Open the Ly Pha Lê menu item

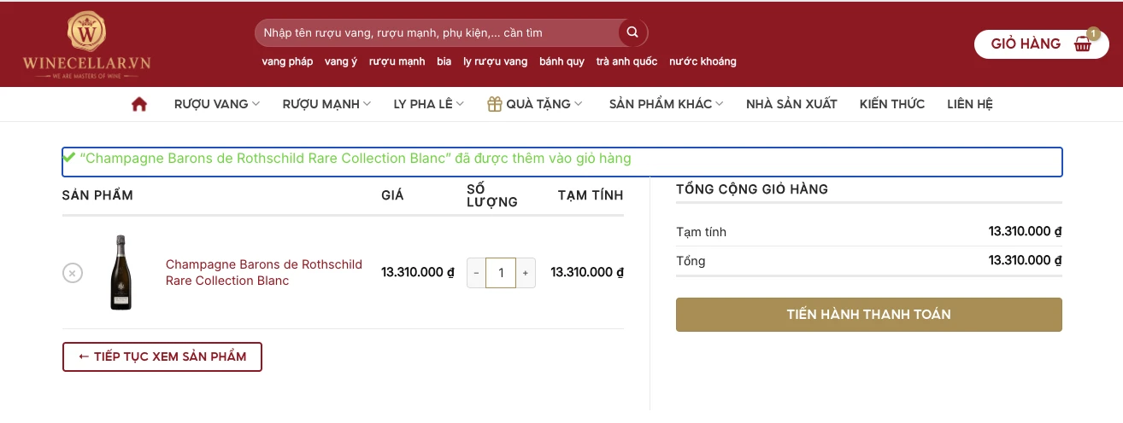pos(429,104)
